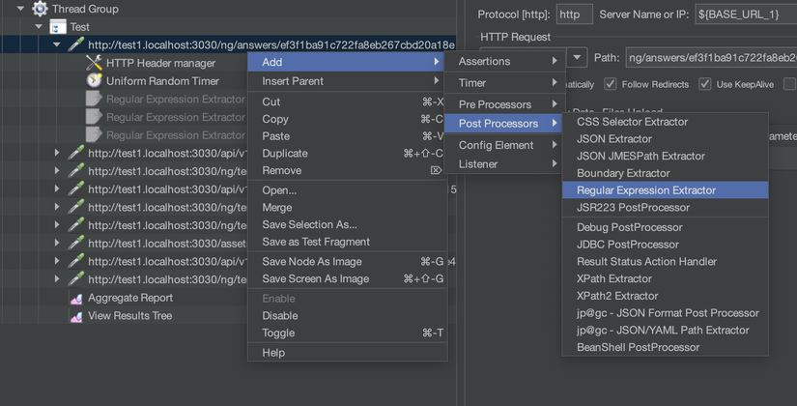Collapse the Thread Group tree node

[x=20, y=9]
